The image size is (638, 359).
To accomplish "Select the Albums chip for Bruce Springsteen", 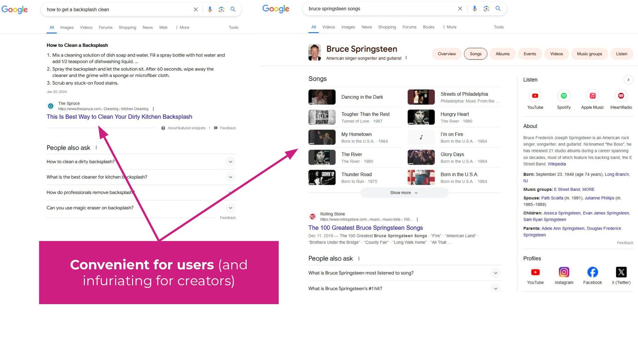I will pos(502,54).
